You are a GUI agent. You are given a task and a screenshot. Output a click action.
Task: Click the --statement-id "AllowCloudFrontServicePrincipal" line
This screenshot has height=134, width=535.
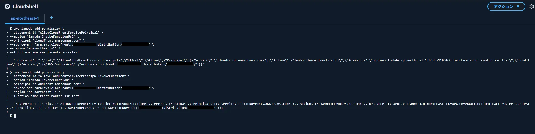coord(55,33)
